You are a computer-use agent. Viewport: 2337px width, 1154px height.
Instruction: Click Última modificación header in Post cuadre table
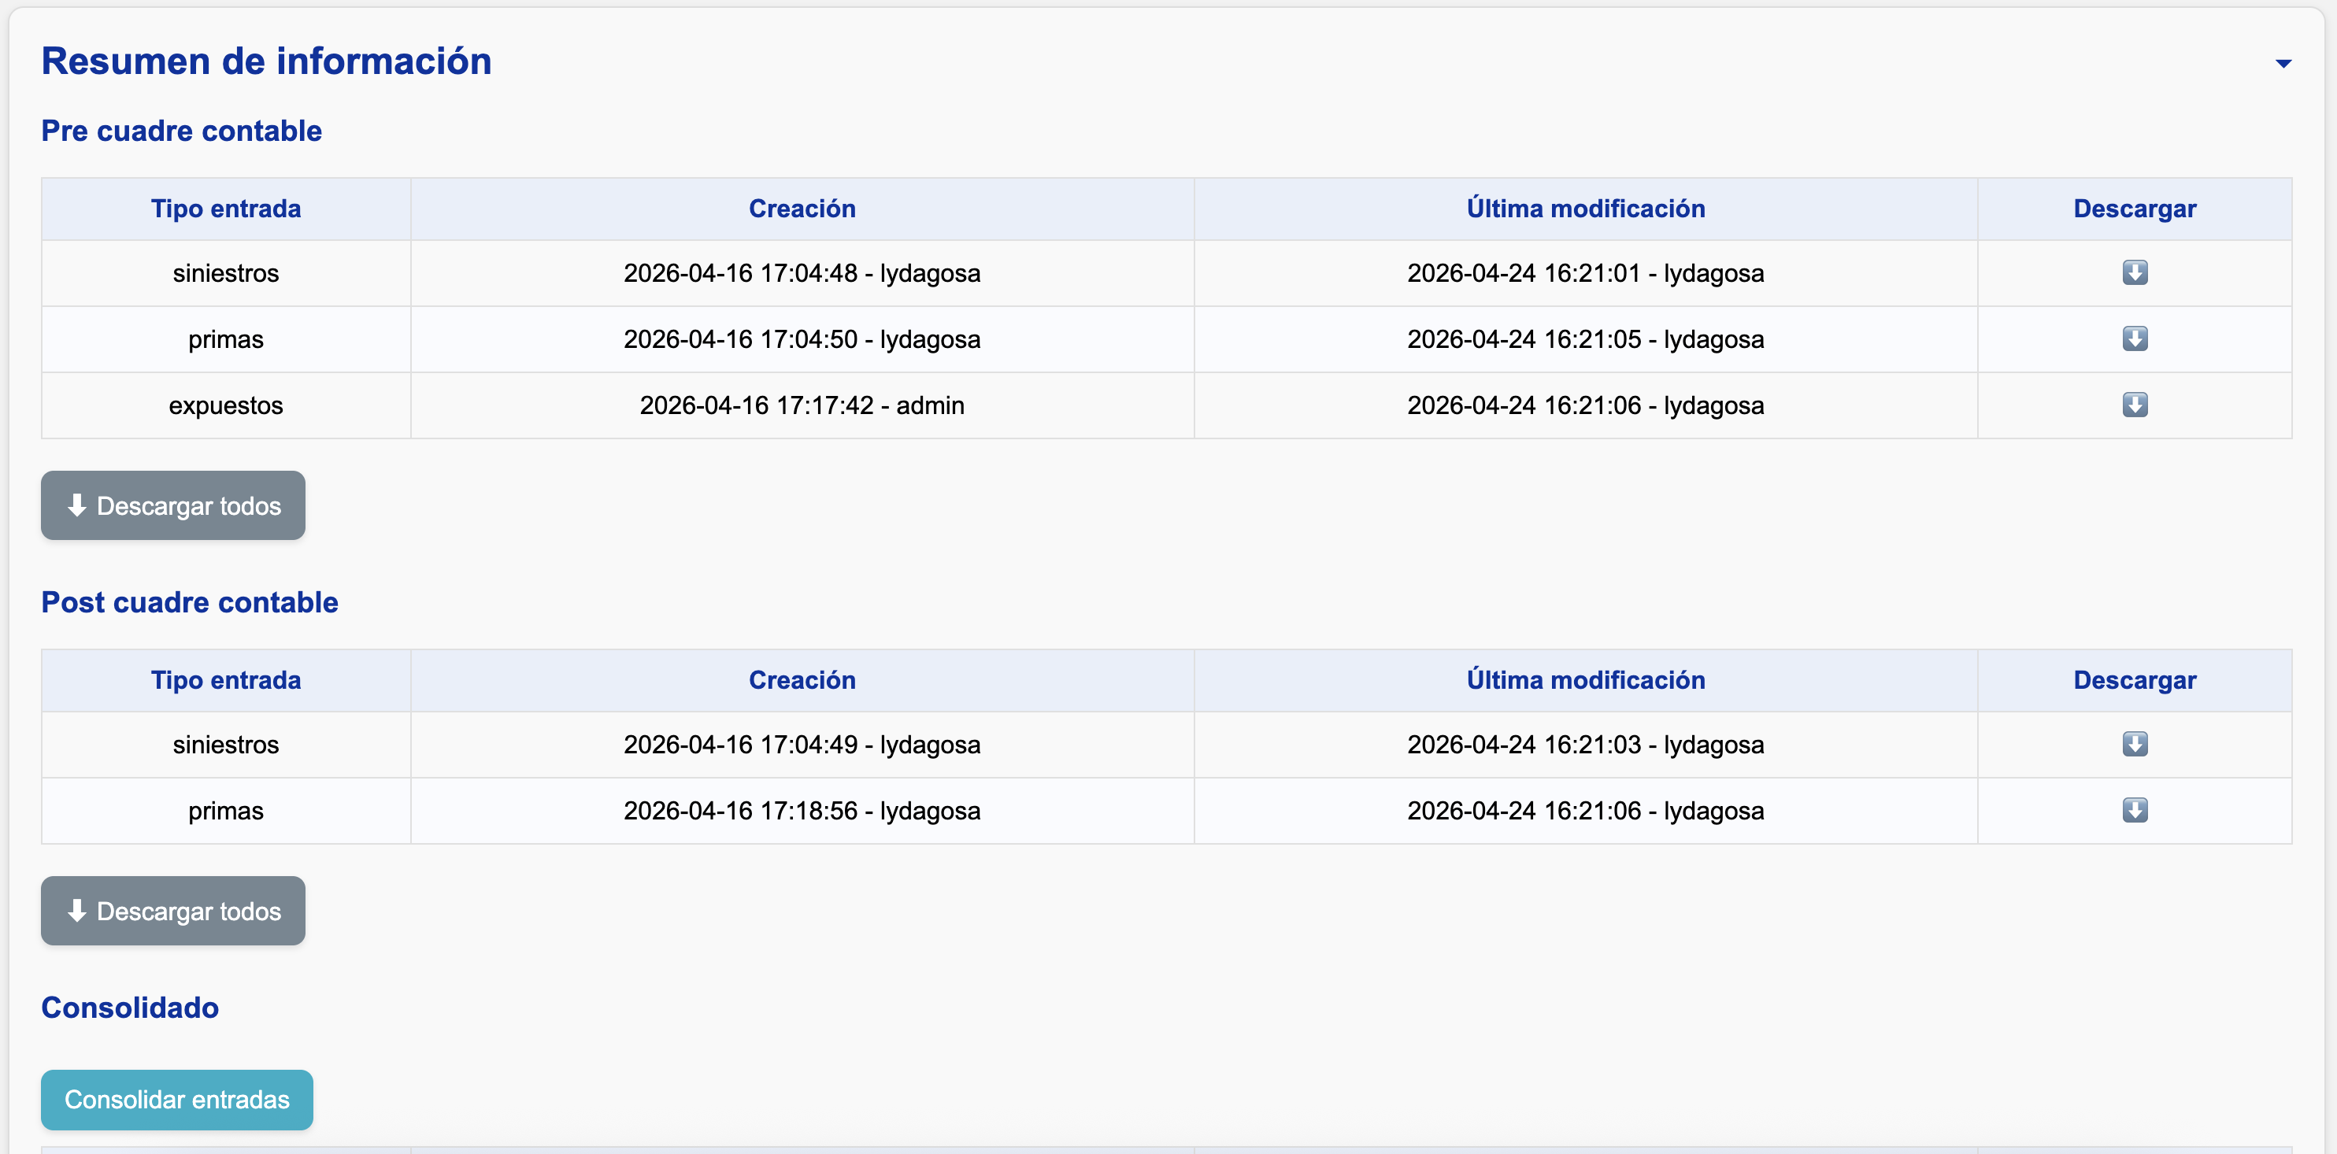[1586, 680]
